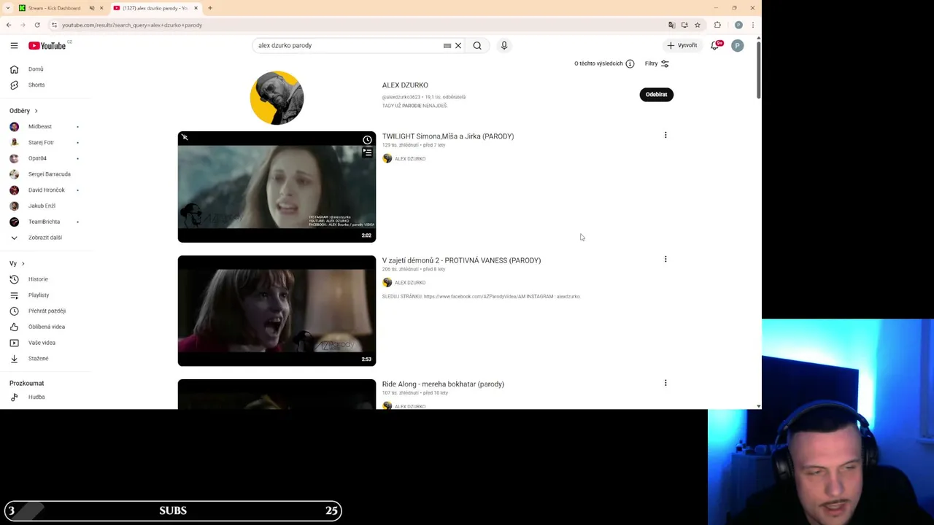Expand the Vy section header
Viewport: 934px width, 525px height.
point(17,263)
